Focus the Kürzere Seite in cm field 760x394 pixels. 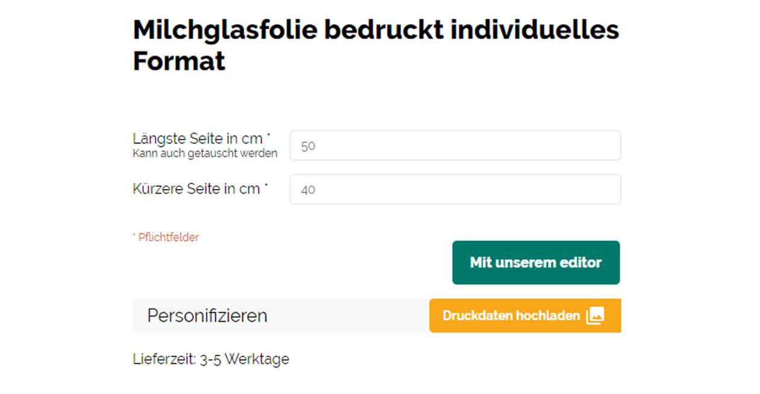[x=455, y=189]
